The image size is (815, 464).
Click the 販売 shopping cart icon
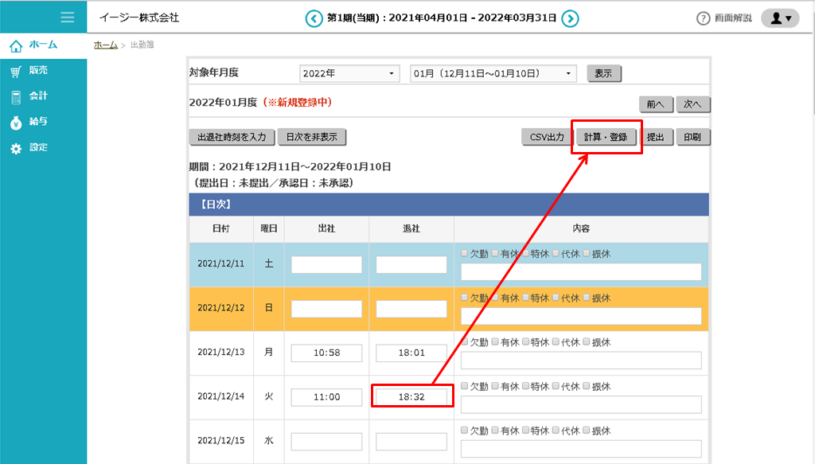pyautogui.click(x=16, y=71)
